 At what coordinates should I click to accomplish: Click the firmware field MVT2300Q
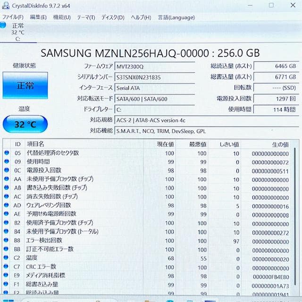point(155,67)
